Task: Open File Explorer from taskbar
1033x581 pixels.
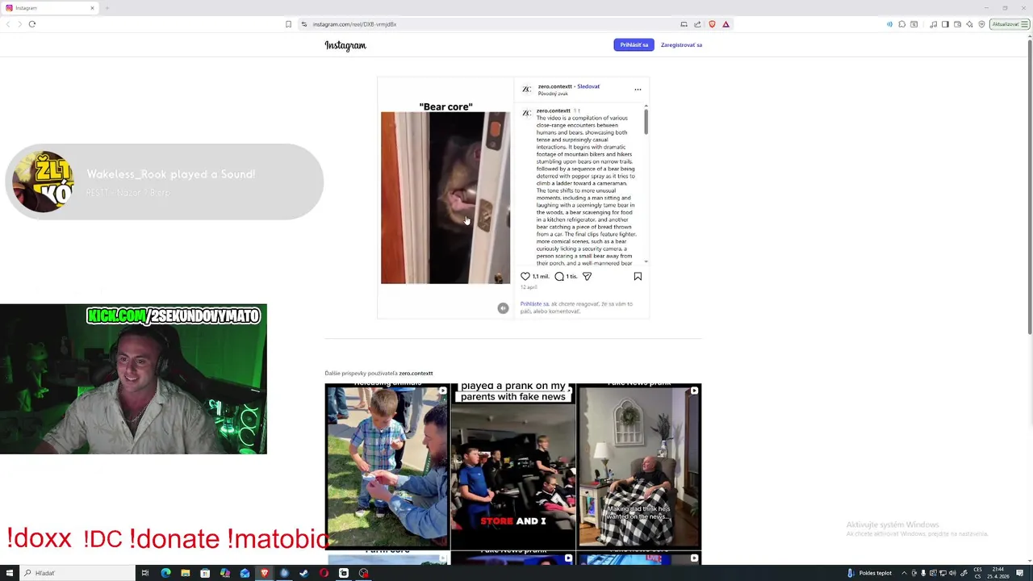Action: [186, 573]
